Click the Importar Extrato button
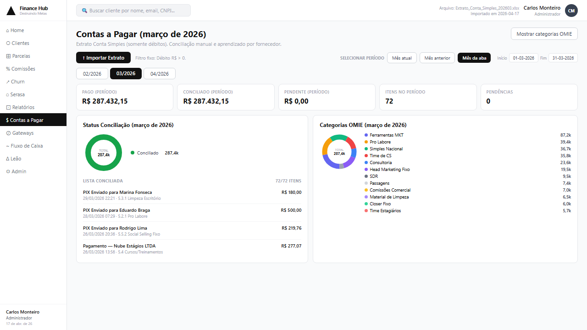Viewport: 587px width, 330px height. [x=103, y=58]
